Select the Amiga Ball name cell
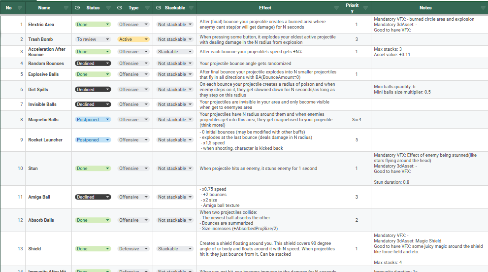488x272 pixels. (49, 197)
